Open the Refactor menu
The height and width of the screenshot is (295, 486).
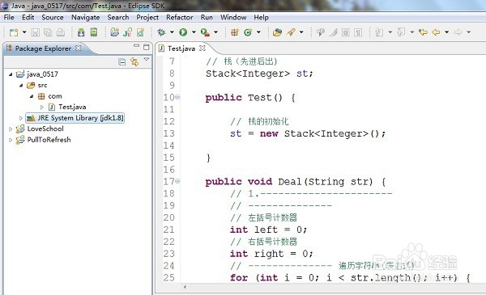pos(180,17)
